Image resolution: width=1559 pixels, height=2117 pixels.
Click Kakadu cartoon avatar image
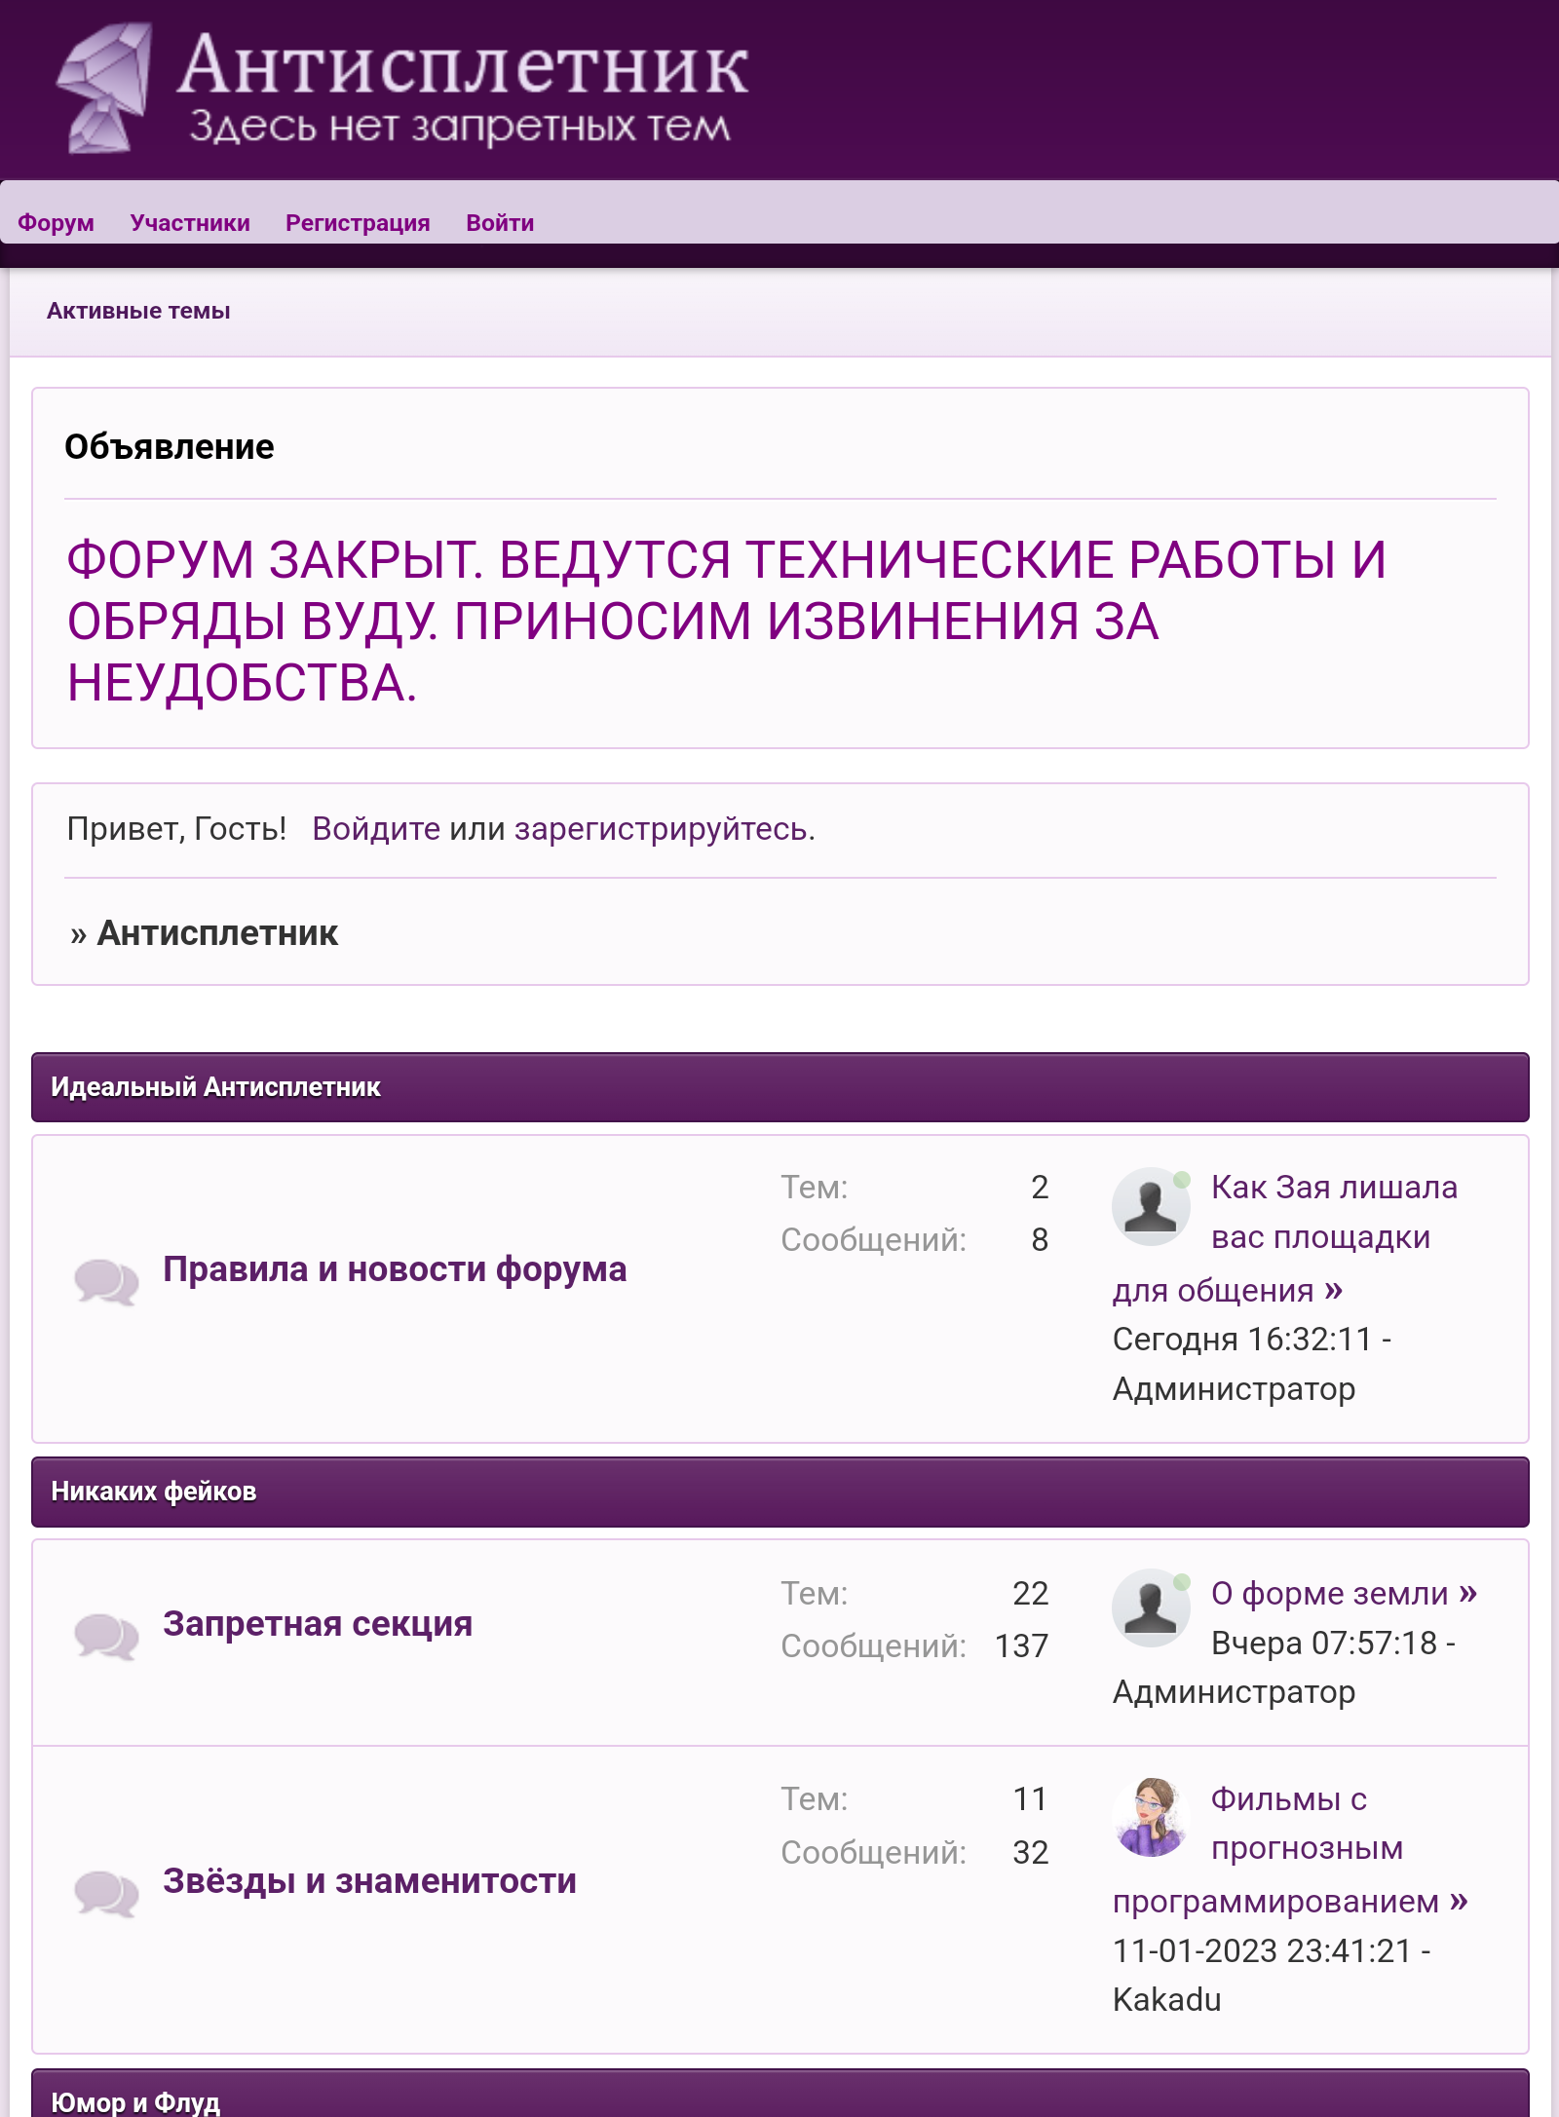coord(1151,1817)
